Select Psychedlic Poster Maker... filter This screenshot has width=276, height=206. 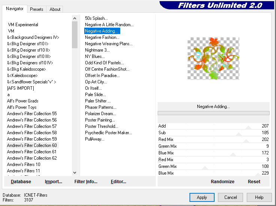click(109, 133)
